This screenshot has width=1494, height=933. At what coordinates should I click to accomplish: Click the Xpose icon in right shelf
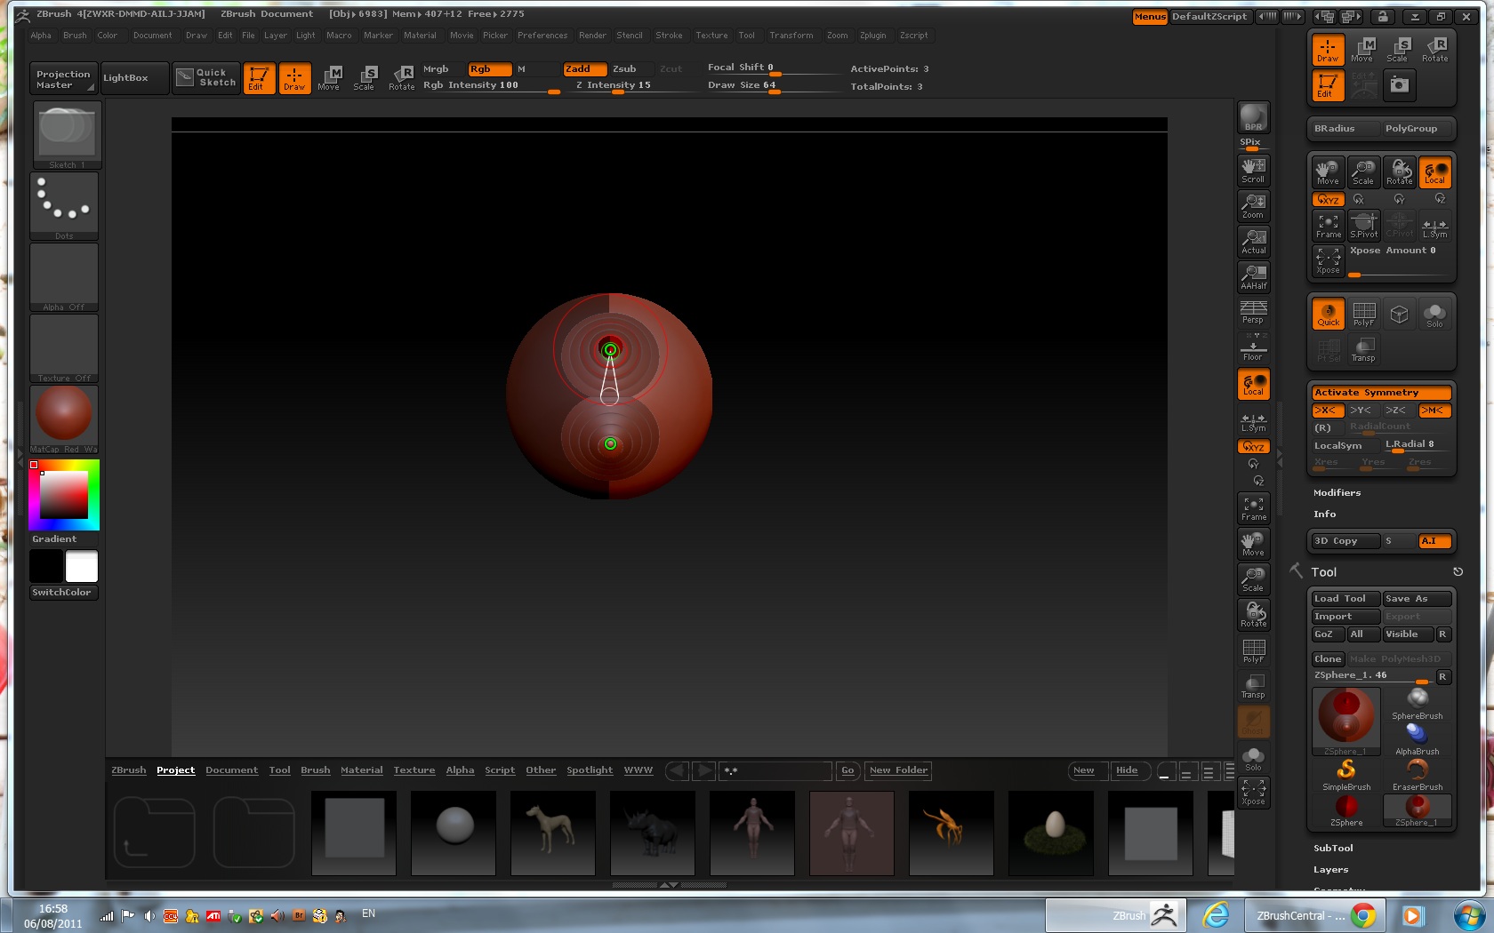[x=1253, y=792]
